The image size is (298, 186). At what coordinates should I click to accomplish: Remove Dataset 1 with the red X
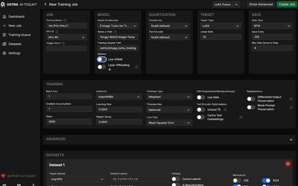coord(288,164)
